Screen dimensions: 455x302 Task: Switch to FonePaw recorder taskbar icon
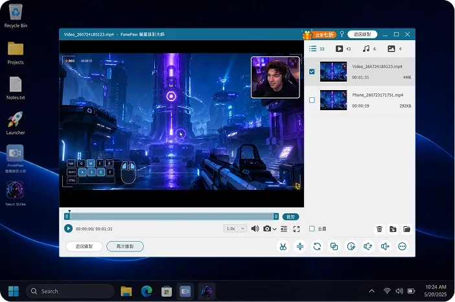[185, 291]
